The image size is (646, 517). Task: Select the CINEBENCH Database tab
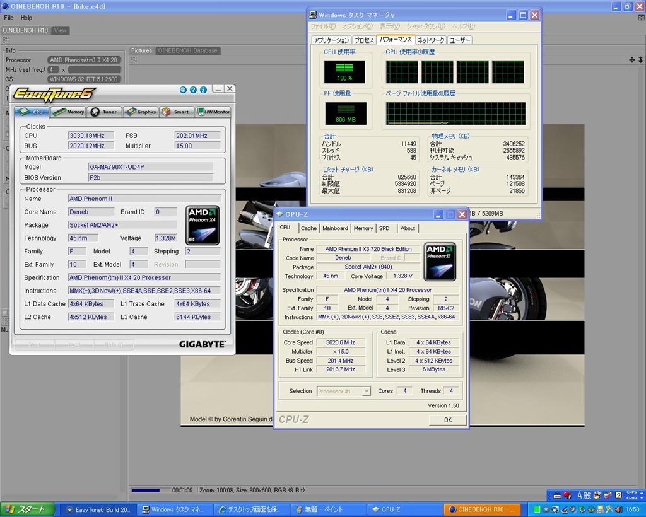coord(187,50)
